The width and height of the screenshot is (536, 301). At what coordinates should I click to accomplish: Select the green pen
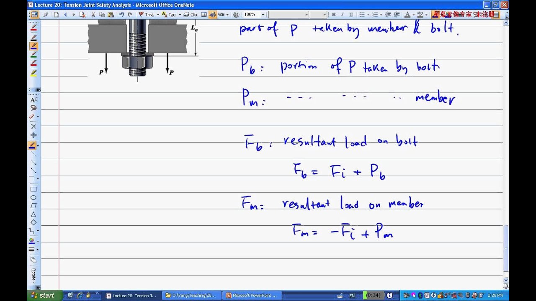pos(34,54)
